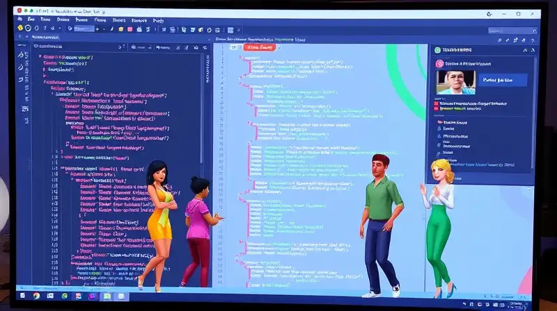557x311 pixels.
Task: Open the system tray clock
Action: [x=517, y=304]
